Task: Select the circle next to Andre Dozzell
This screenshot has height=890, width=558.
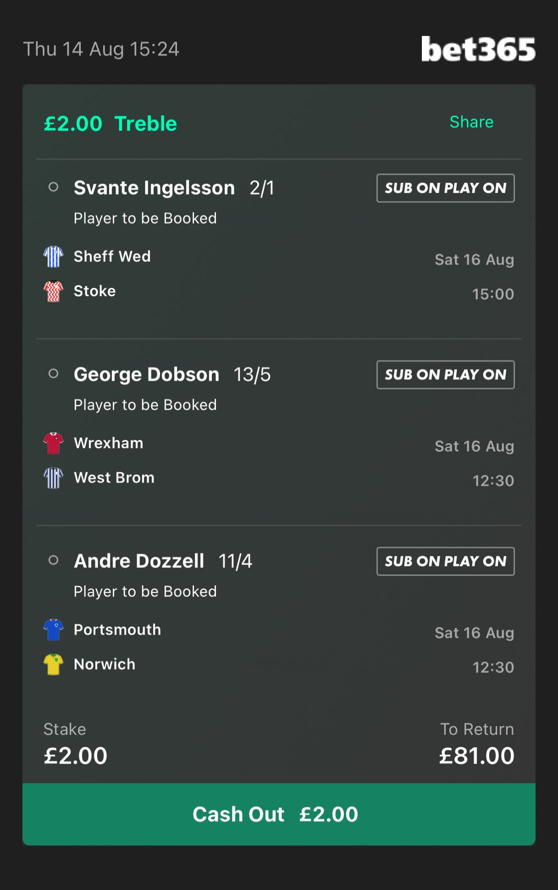Action: pyautogui.click(x=53, y=560)
